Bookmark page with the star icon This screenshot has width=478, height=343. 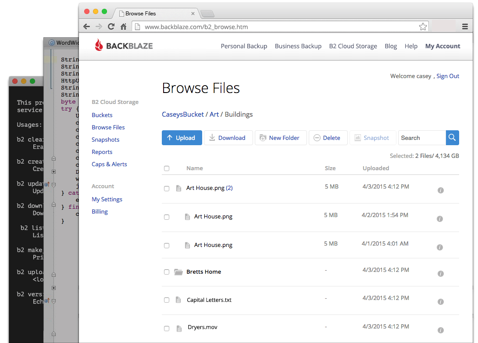[x=423, y=27]
